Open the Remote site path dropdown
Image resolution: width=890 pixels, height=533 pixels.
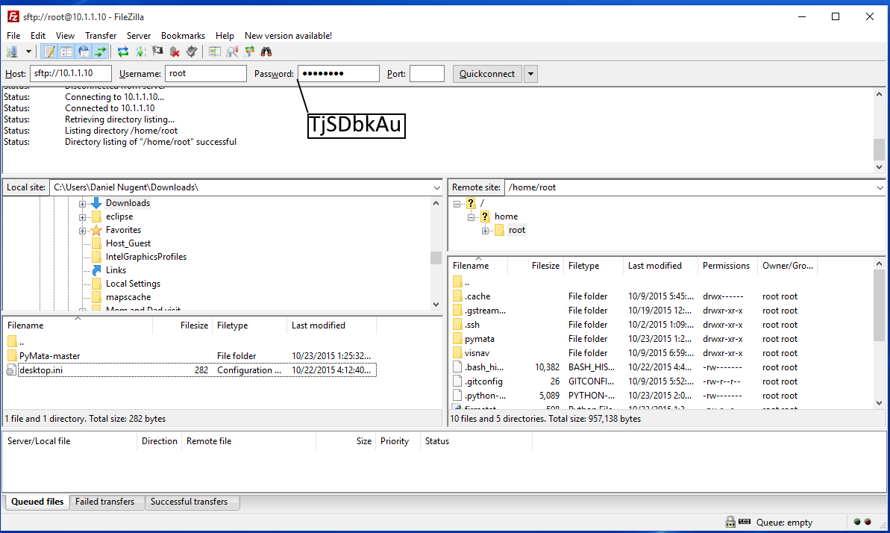(x=880, y=188)
